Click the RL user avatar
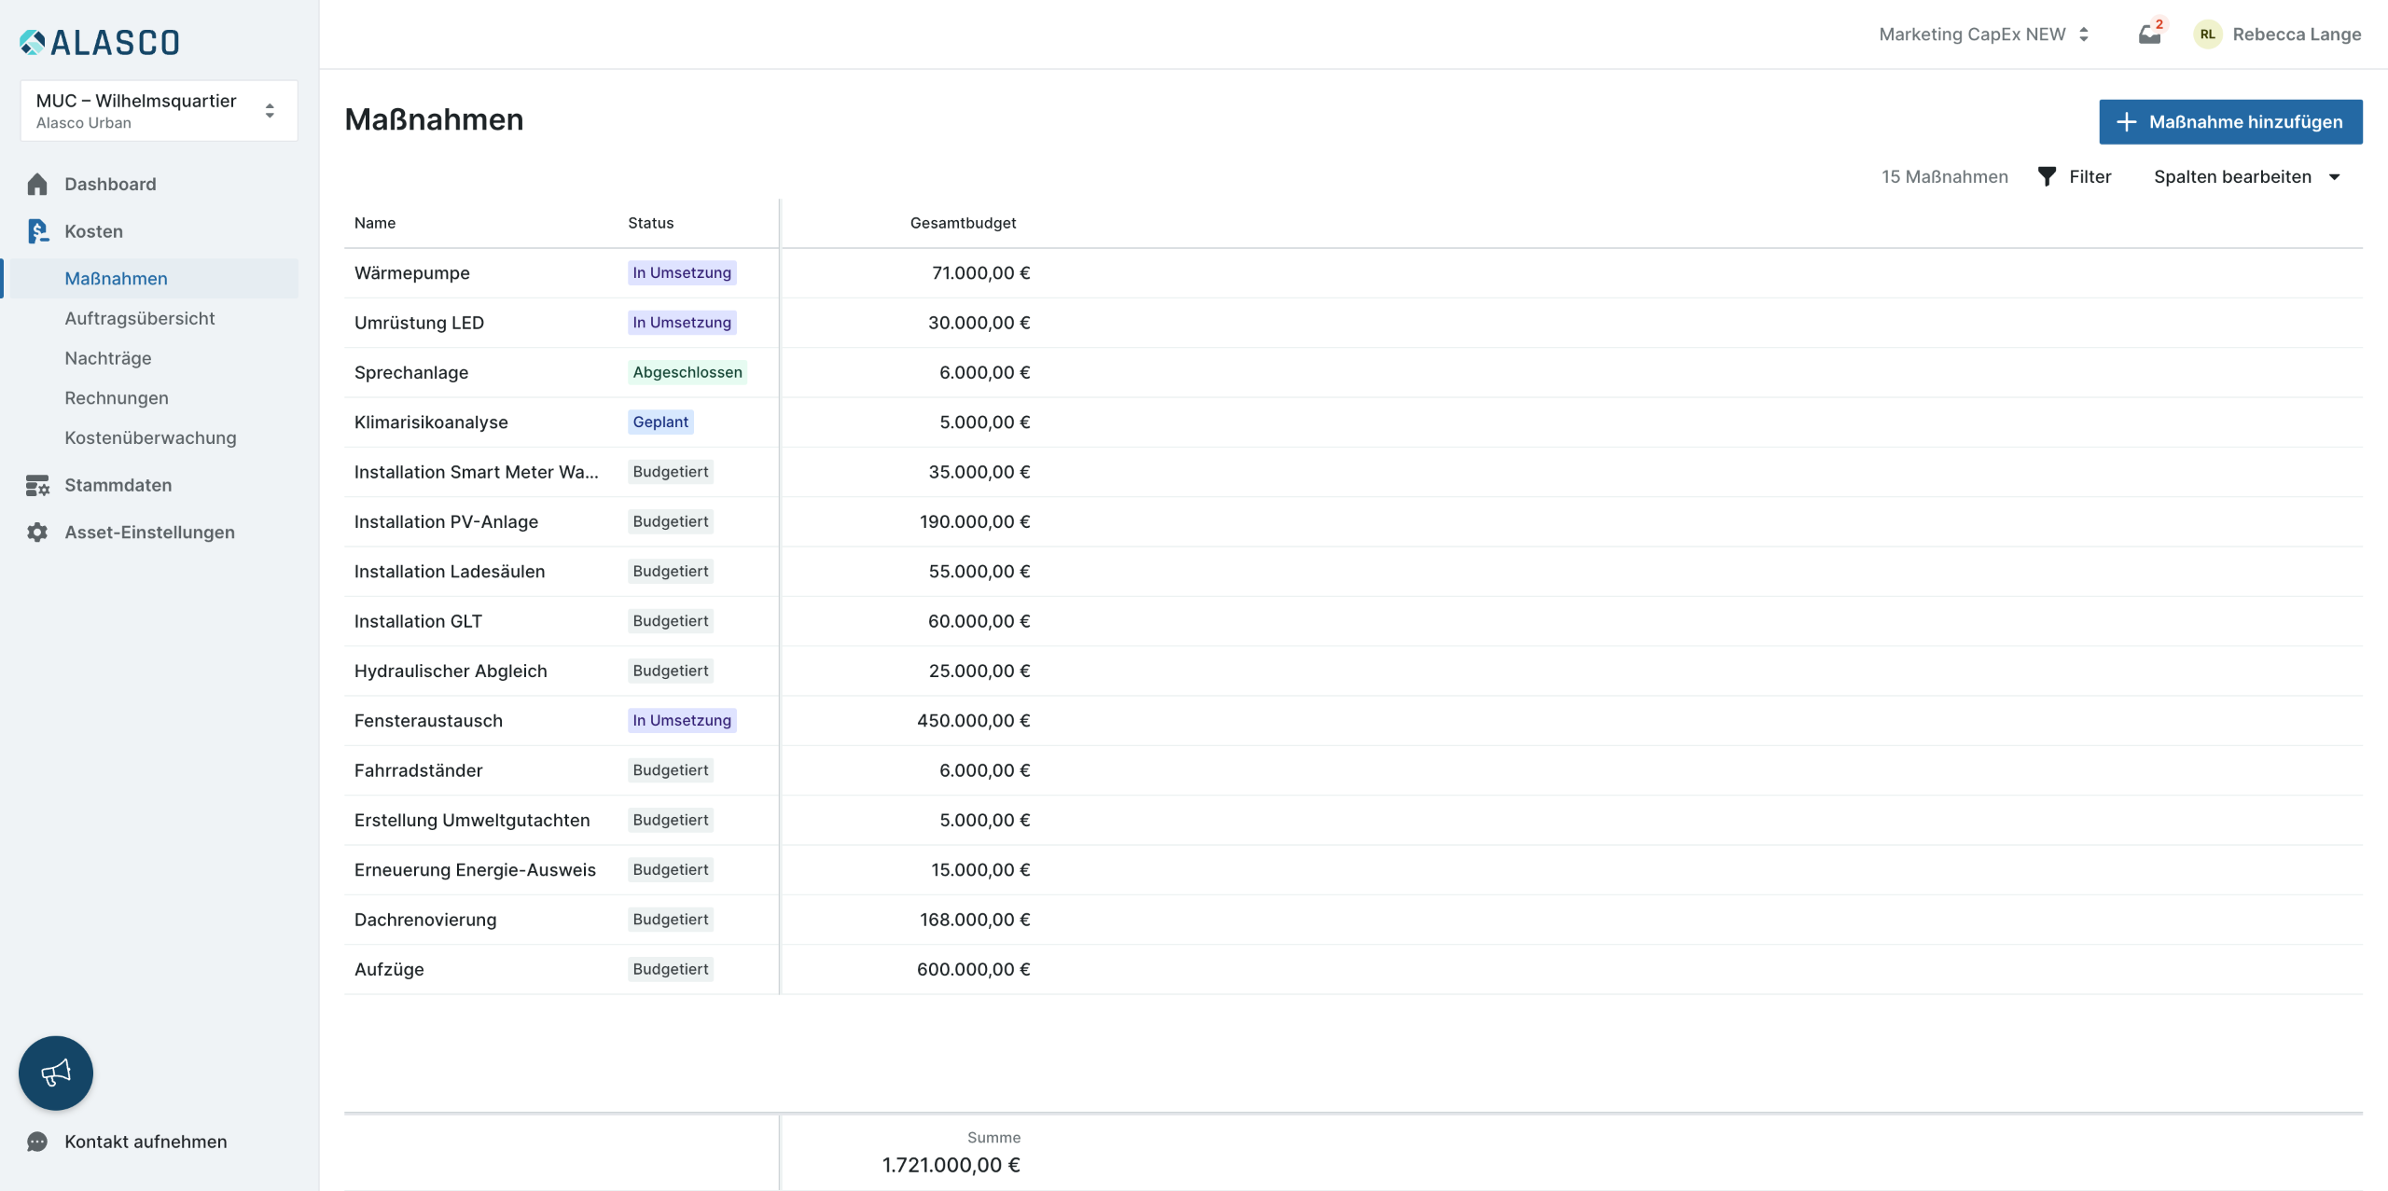This screenshot has width=2388, height=1191. pos(2207,35)
